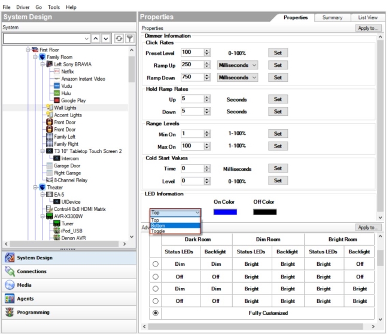Click the Min On value field
The height and width of the screenshot is (334, 389).
pyautogui.click(x=192, y=134)
